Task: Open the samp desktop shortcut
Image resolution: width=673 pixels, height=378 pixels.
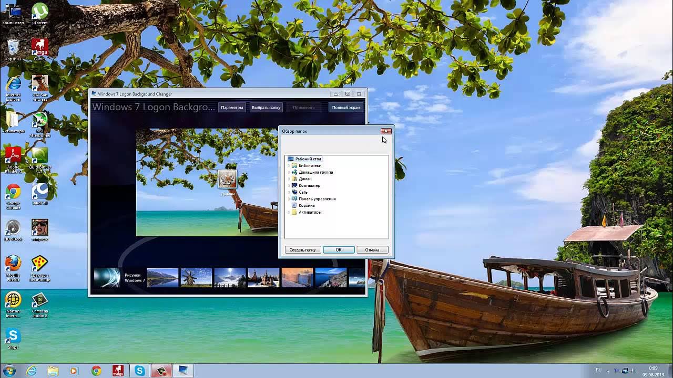Action: click(40, 230)
